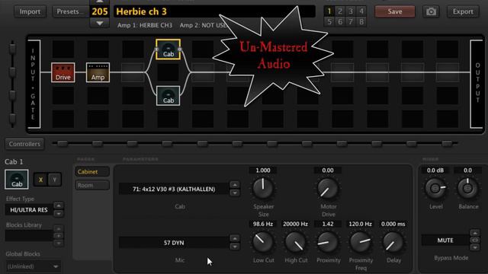The image size is (488, 274).
Task: Click the Cab 1 block thumbnail
Action: pyautogui.click(x=17, y=180)
